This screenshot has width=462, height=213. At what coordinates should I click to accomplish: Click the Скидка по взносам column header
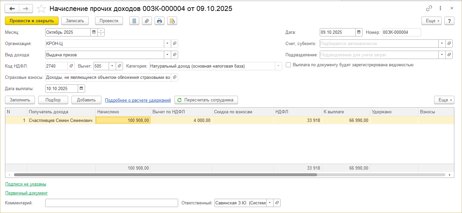[x=243, y=112]
